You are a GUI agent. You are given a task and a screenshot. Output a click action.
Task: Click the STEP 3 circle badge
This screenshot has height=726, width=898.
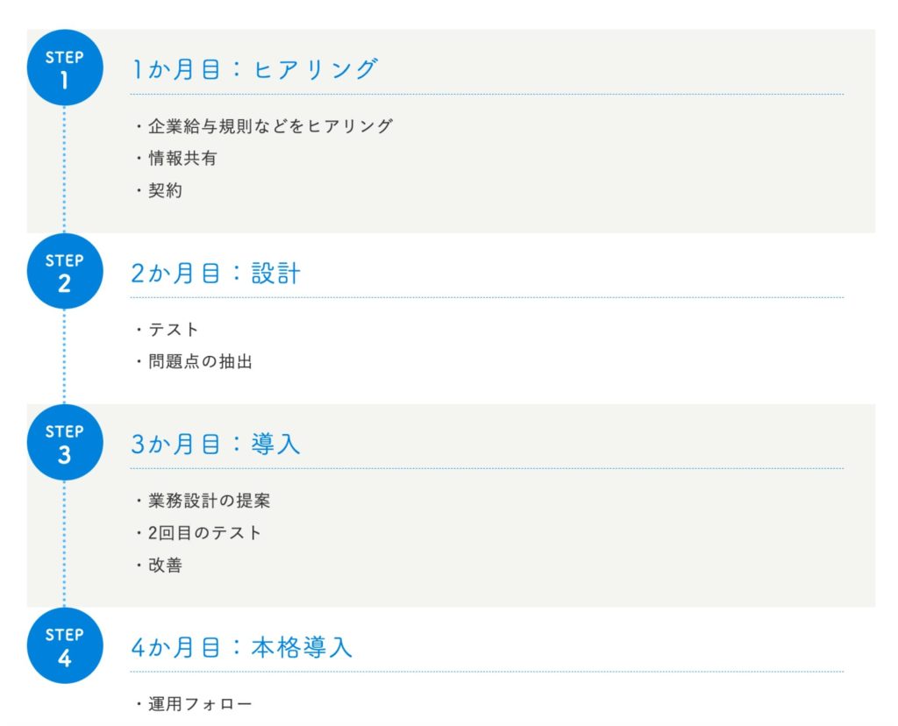[x=65, y=442]
